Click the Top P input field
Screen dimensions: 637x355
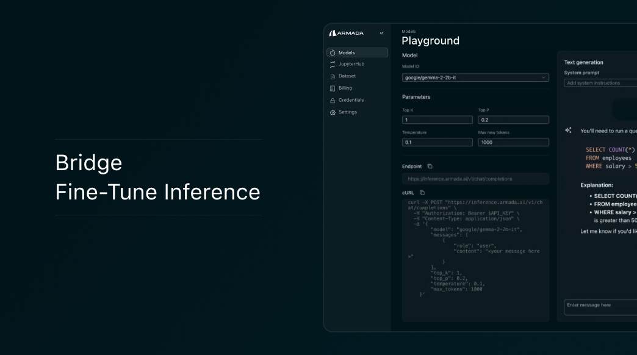click(x=514, y=120)
